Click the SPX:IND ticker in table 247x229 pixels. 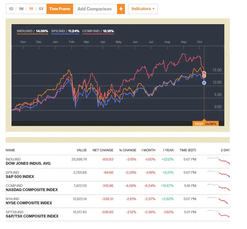point(12,173)
